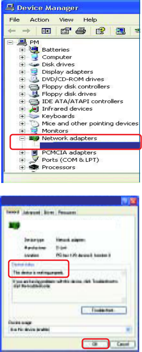The image size is (142, 352).
Task: Expand the Display adapters node
Action: pyautogui.click(x=22, y=72)
